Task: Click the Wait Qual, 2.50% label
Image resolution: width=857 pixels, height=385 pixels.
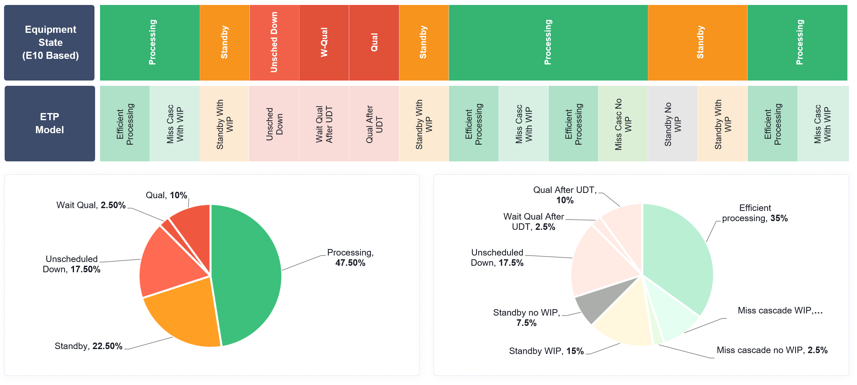Action: 91,205
